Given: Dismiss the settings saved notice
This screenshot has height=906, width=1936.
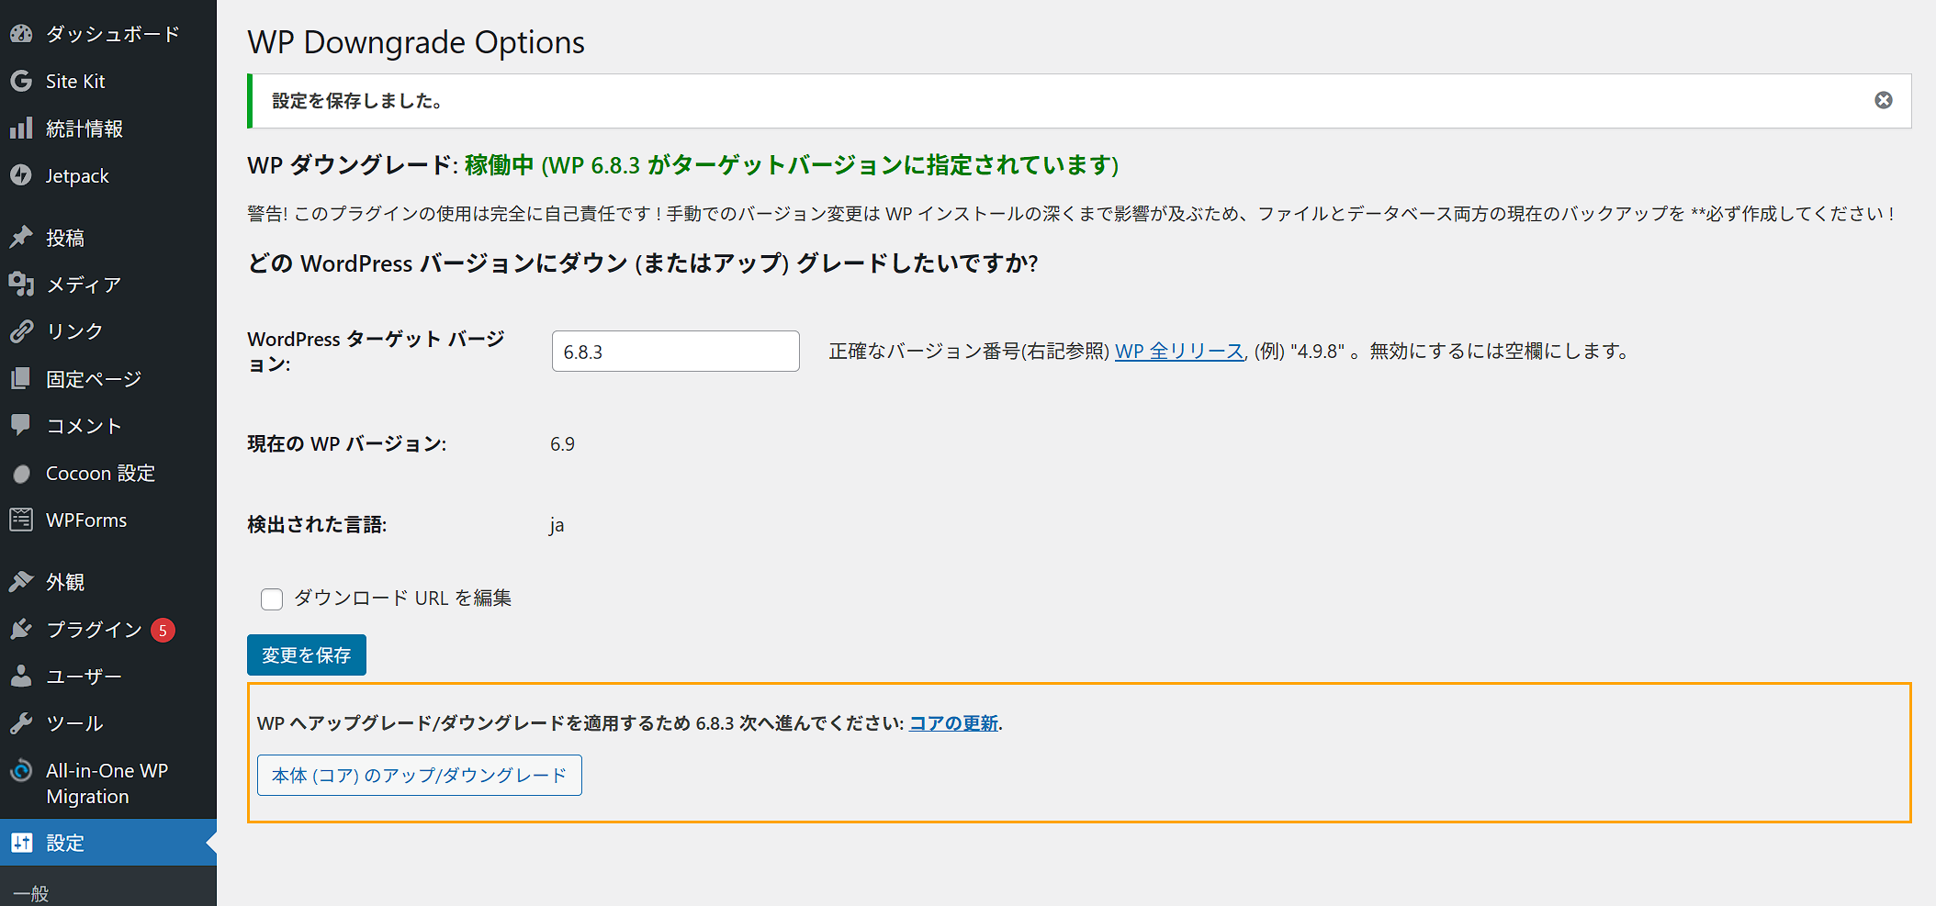Looking at the screenshot, I should (x=1883, y=100).
